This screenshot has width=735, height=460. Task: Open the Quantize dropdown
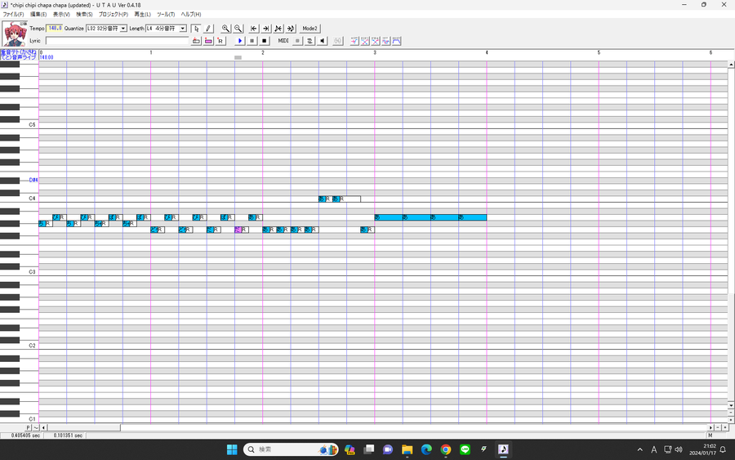point(123,29)
